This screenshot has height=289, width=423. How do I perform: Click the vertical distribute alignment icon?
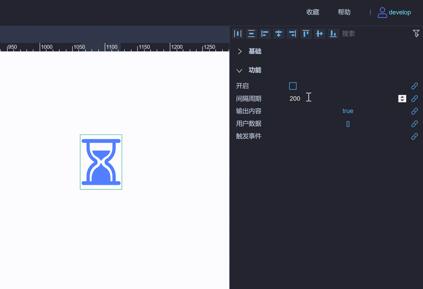tap(251, 34)
